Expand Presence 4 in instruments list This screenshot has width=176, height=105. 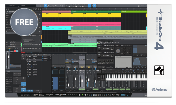coord(51,60)
